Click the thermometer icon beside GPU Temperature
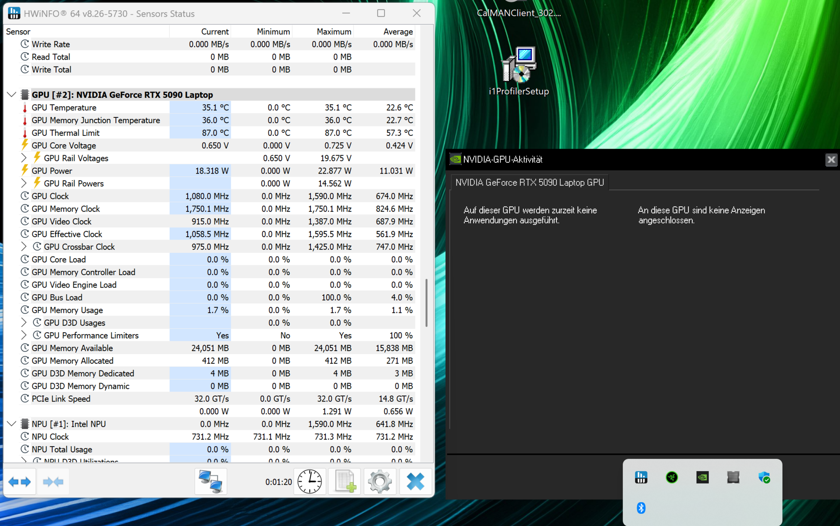The height and width of the screenshot is (526, 840). 25,108
